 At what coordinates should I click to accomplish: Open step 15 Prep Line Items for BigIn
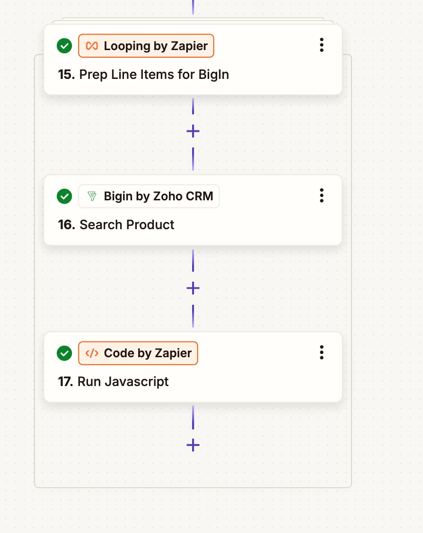[x=143, y=75]
